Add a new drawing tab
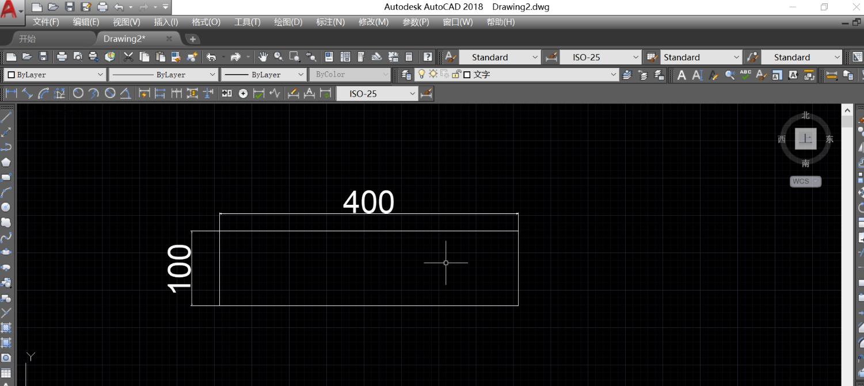This screenshot has height=386, width=864. pos(192,39)
